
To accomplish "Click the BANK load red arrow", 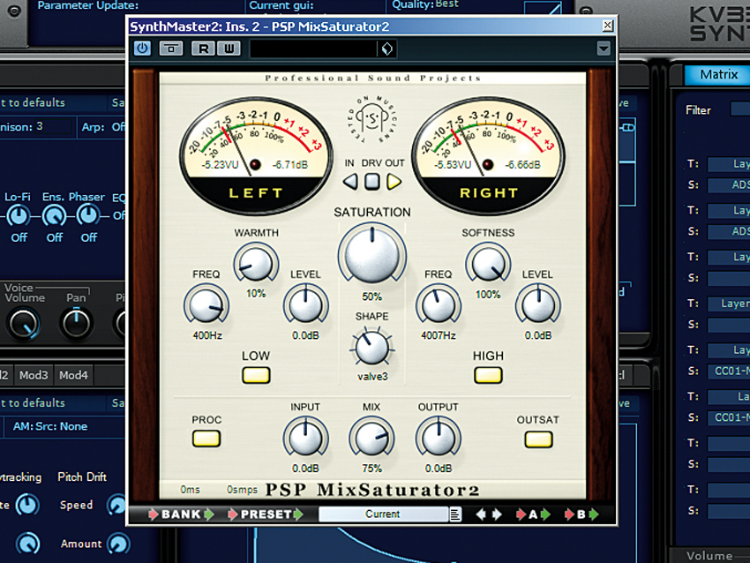I will point(153,514).
